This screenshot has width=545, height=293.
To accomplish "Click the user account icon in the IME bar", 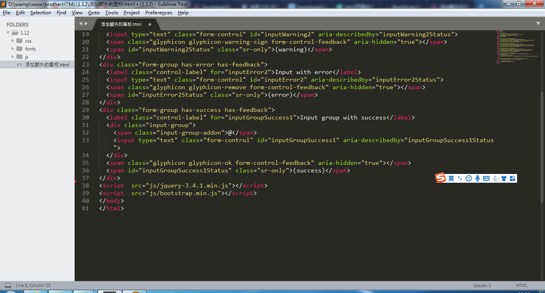I will [x=496, y=178].
